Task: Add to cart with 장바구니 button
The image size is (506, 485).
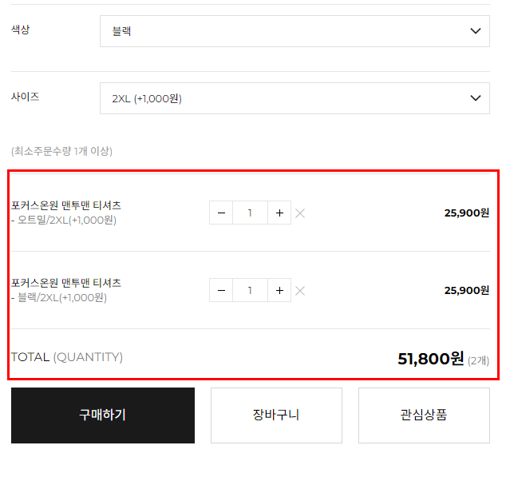Action: (276, 415)
